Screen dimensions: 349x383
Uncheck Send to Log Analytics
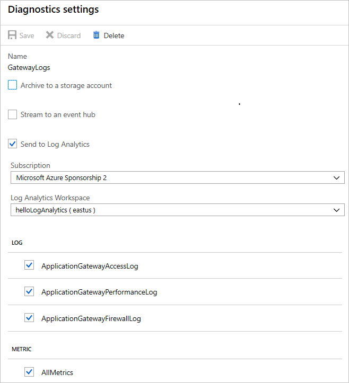click(13, 144)
